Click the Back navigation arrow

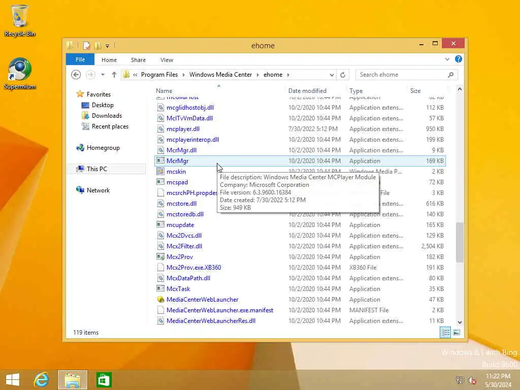click(76, 75)
